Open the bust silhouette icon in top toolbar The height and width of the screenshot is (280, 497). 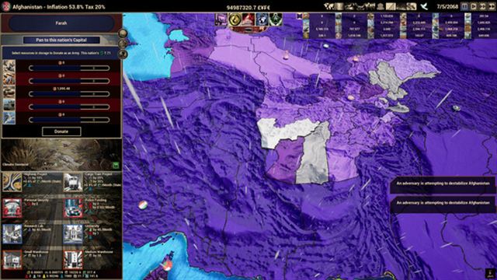click(381, 6)
